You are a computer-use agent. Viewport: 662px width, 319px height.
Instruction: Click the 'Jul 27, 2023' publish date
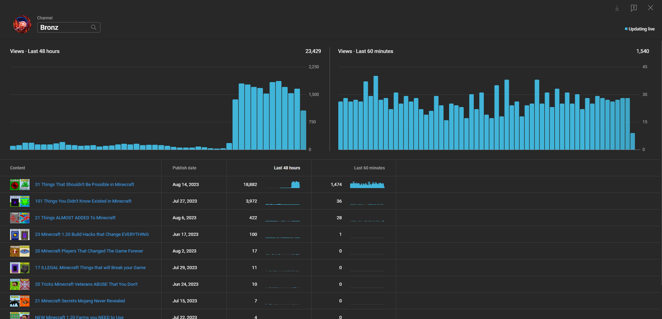click(185, 201)
